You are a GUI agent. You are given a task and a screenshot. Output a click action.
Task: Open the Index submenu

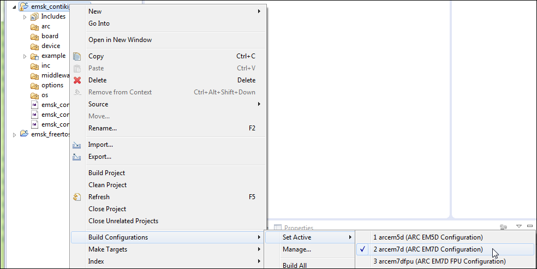168,261
